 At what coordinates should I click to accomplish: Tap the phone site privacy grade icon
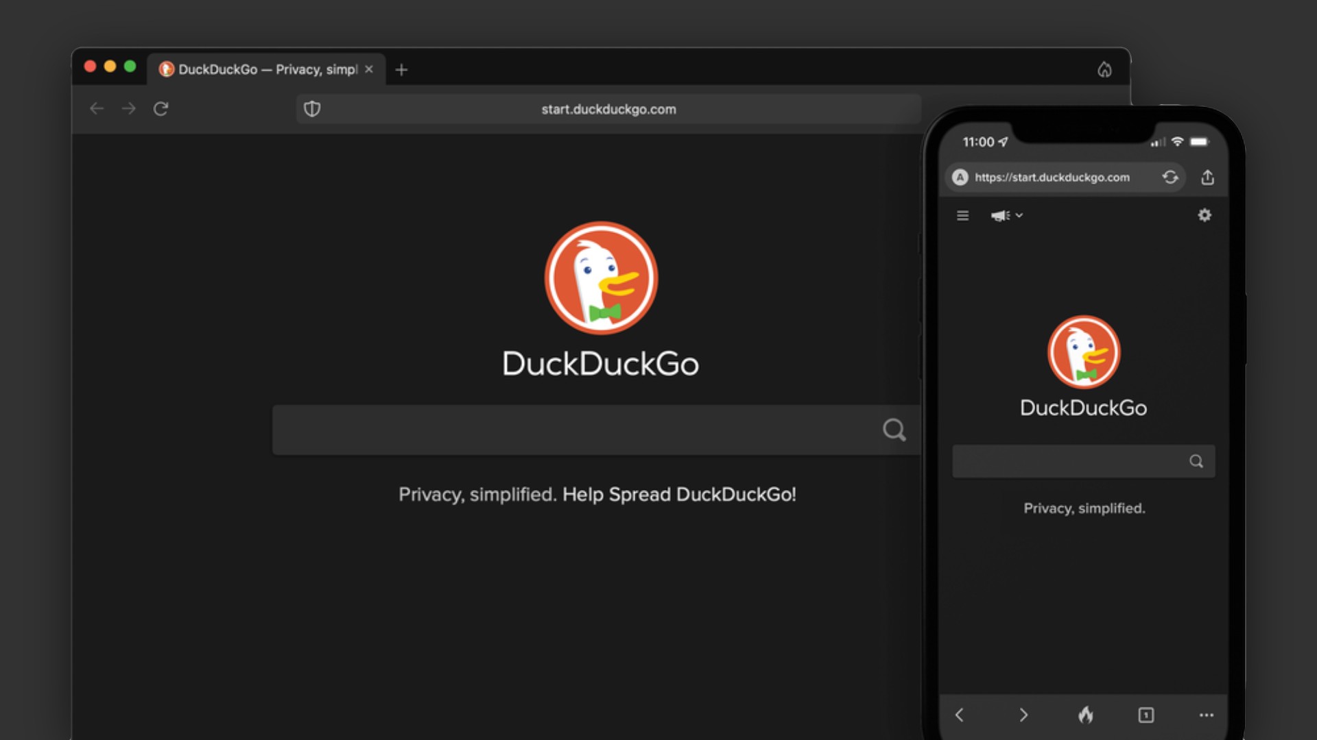point(960,177)
